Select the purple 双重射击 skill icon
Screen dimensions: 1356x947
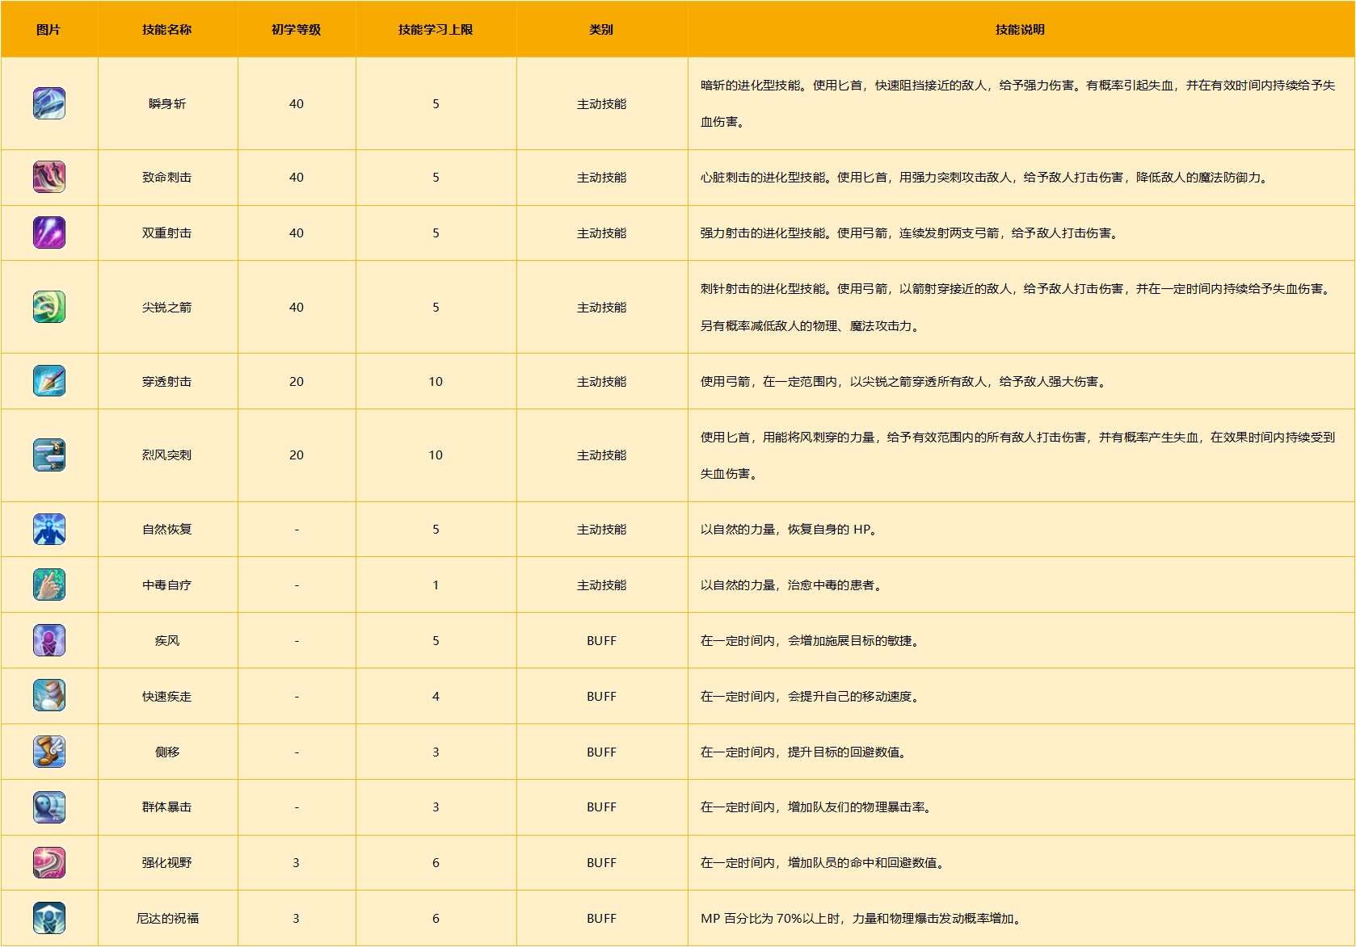click(49, 233)
